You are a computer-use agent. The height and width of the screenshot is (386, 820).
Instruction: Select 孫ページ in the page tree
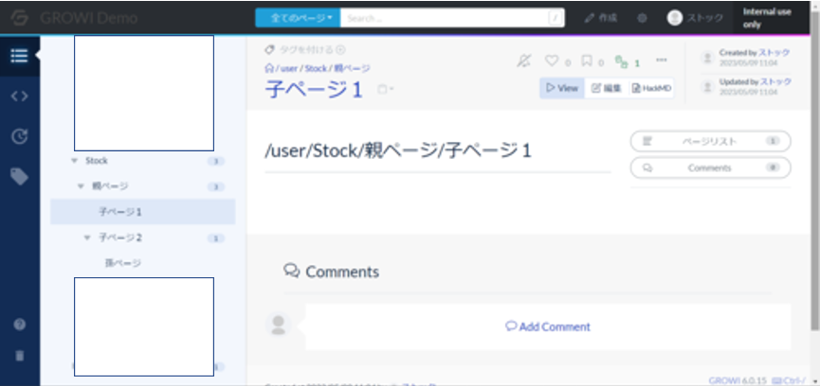click(x=122, y=262)
